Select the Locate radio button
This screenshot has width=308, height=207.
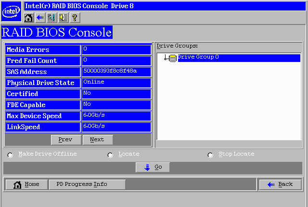pyautogui.click(x=110, y=155)
